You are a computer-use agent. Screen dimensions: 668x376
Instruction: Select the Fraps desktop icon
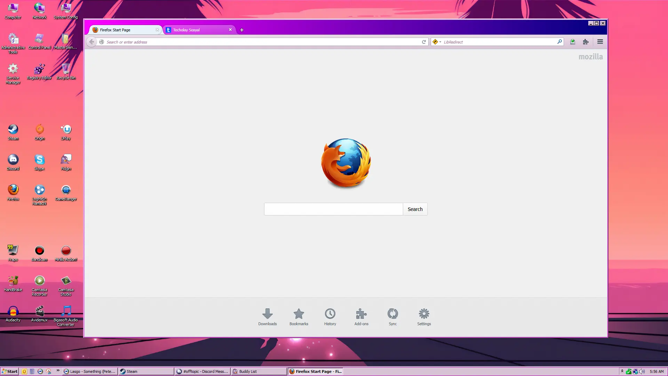point(13,253)
